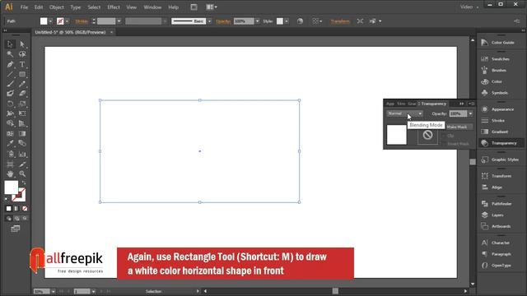Swap fill and stroke arrows
This screenshot has width=527, height=296.
pos(24,183)
